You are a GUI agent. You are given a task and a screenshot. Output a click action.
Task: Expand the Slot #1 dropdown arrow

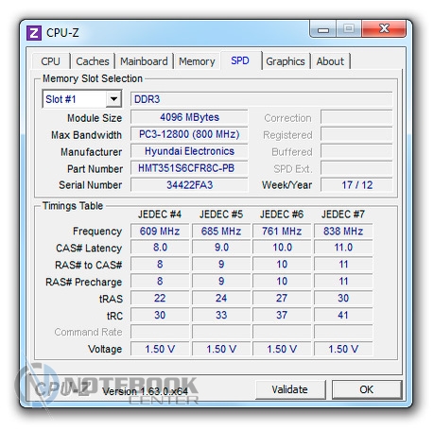113,99
